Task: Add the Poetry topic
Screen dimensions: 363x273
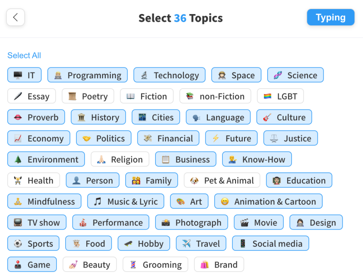Action: pyautogui.click(x=88, y=96)
